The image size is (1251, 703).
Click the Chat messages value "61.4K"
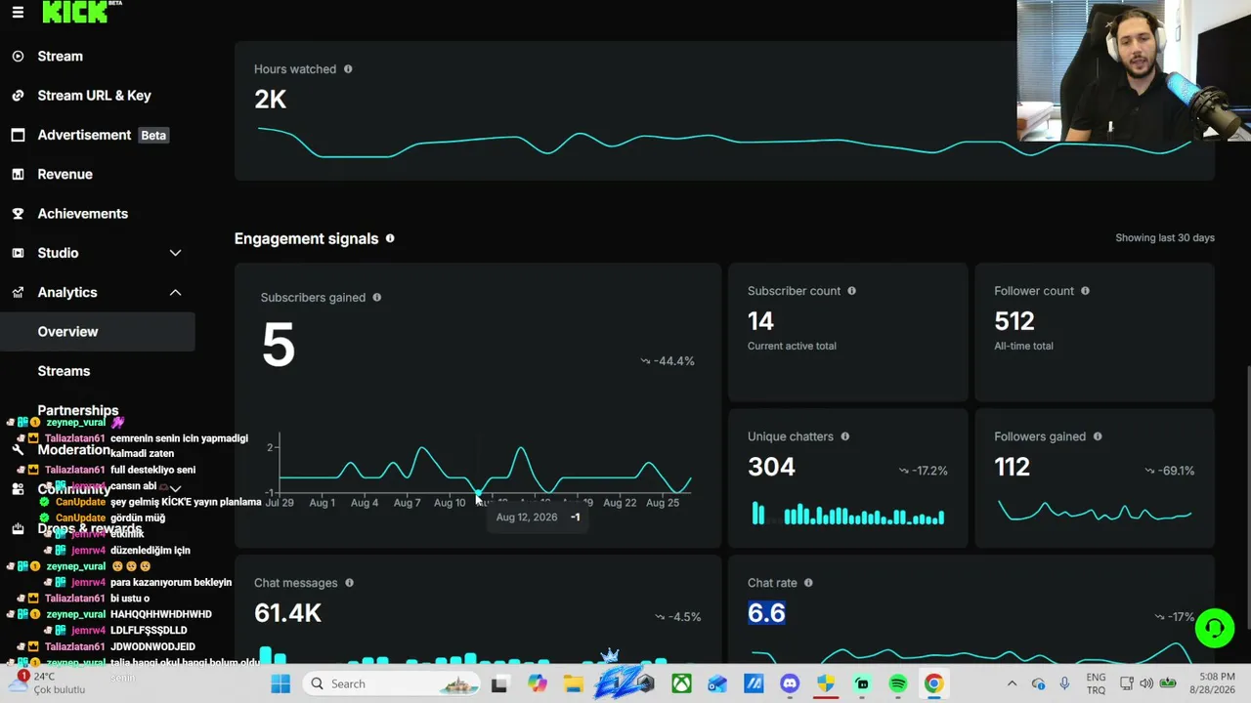[x=287, y=613]
